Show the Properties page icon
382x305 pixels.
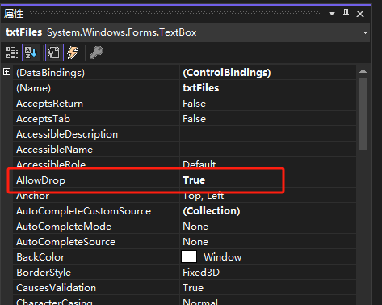pos(54,53)
